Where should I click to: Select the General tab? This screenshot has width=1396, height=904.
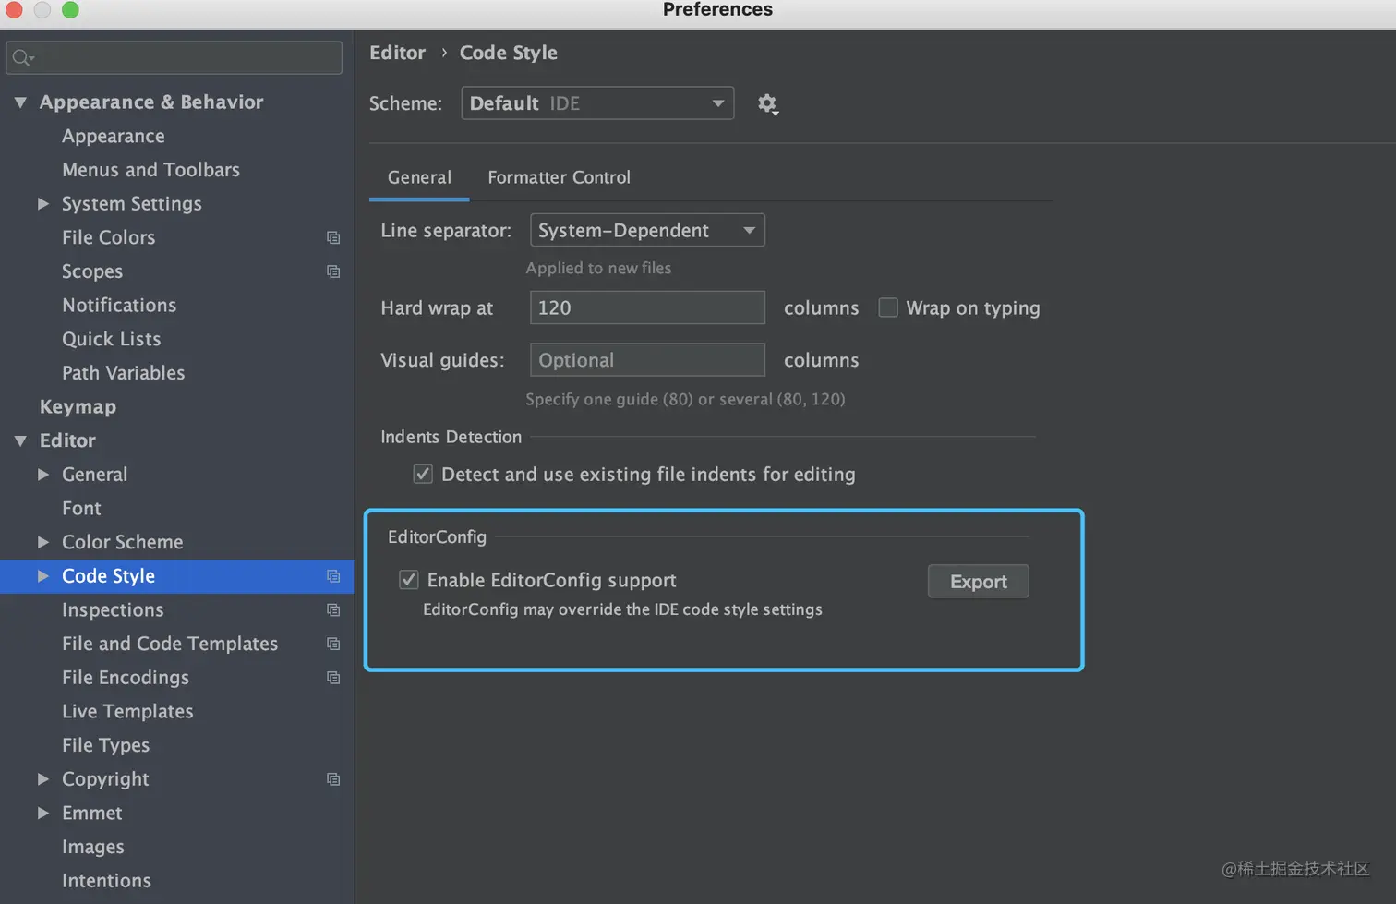pos(419,177)
